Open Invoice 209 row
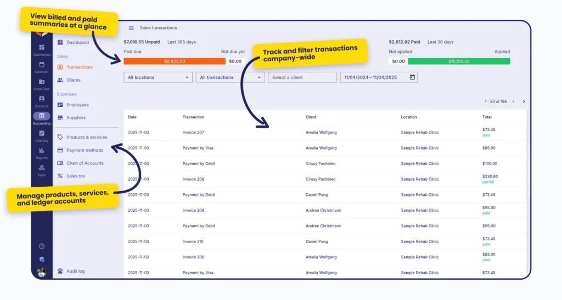The image size is (562, 300). click(x=325, y=210)
